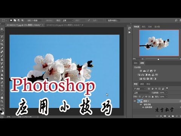Toggle lock position

146,97
